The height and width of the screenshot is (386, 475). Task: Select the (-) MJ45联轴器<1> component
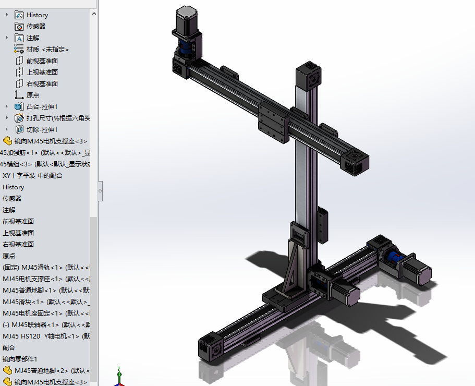click(46, 325)
